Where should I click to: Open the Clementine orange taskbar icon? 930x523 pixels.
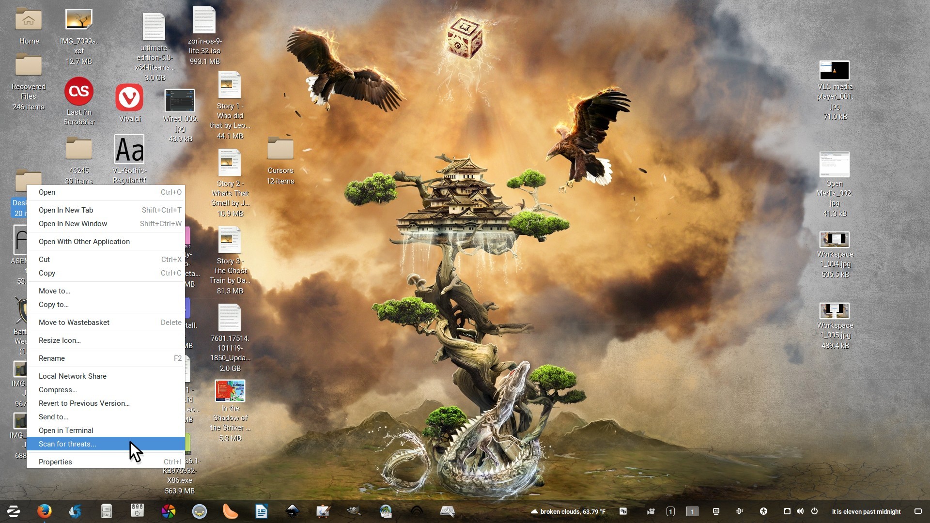pyautogui.click(x=230, y=511)
